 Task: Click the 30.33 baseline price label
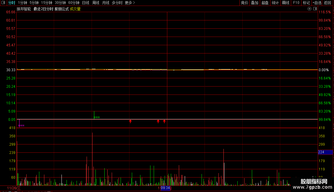coord(11,70)
